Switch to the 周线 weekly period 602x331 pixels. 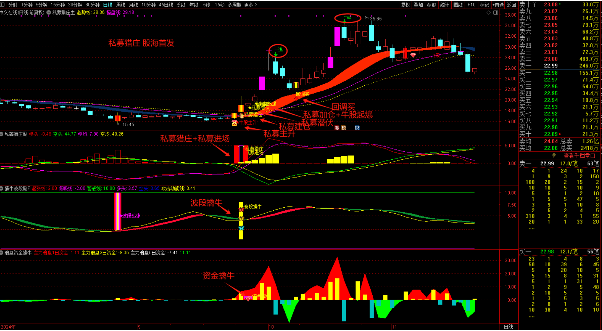[120, 5]
